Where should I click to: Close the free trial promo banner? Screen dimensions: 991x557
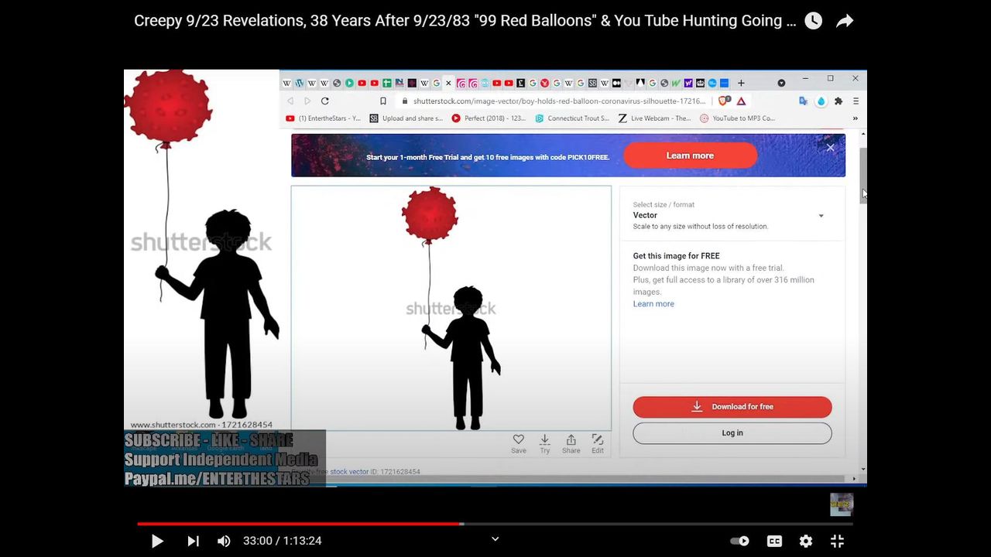[831, 148]
